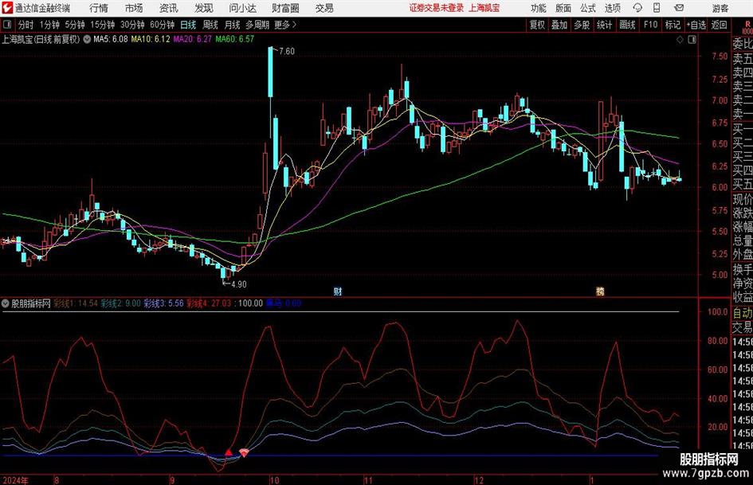Open the 行情 menu

(99, 8)
